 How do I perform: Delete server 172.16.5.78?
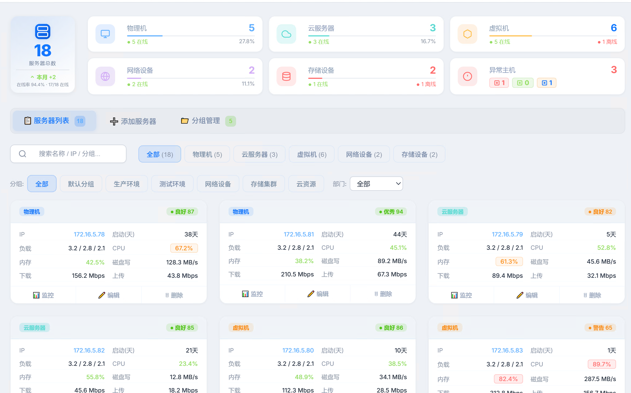pos(174,295)
